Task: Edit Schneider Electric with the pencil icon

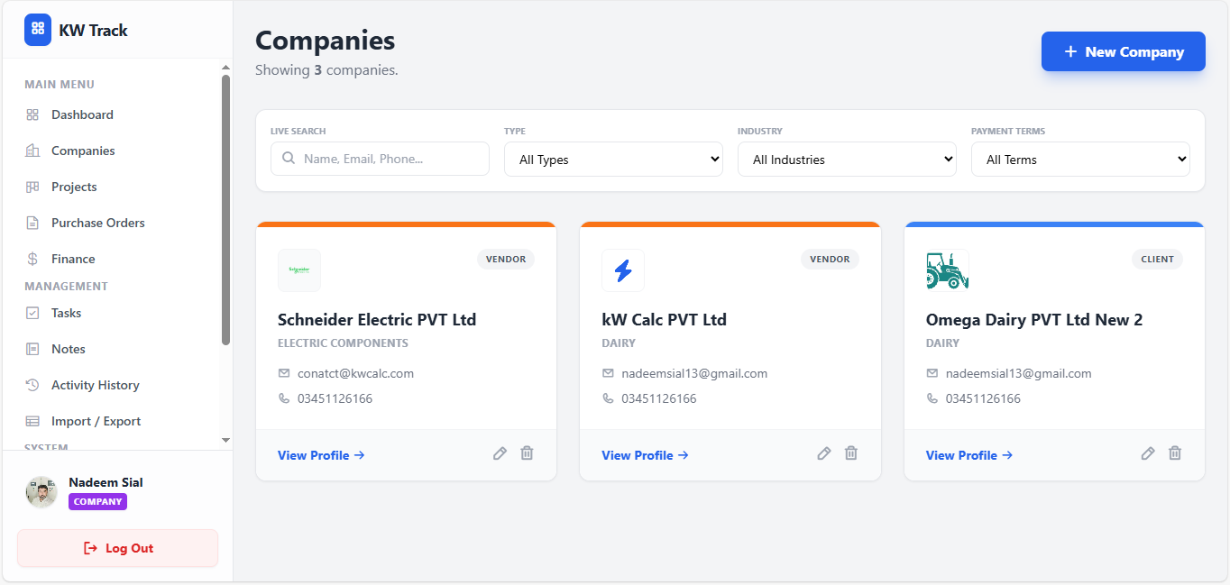Action: (500, 453)
